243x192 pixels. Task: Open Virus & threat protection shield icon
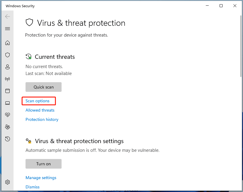pyautogui.click(x=8, y=55)
